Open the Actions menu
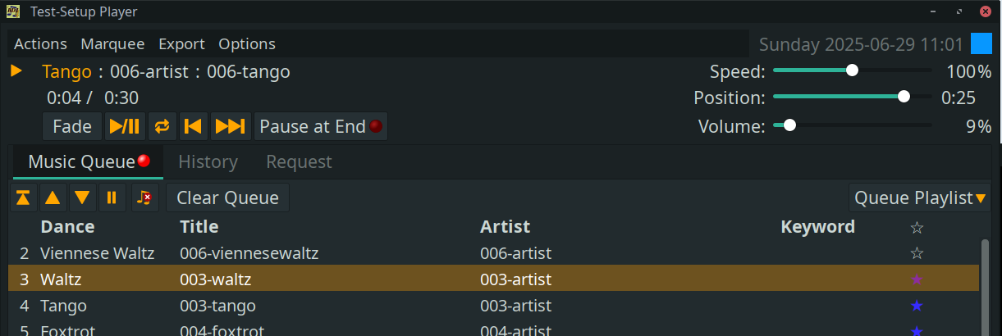Image resolution: width=1002 pixels, height=336 pixels. pyautogui.click(x=40, y=44)
